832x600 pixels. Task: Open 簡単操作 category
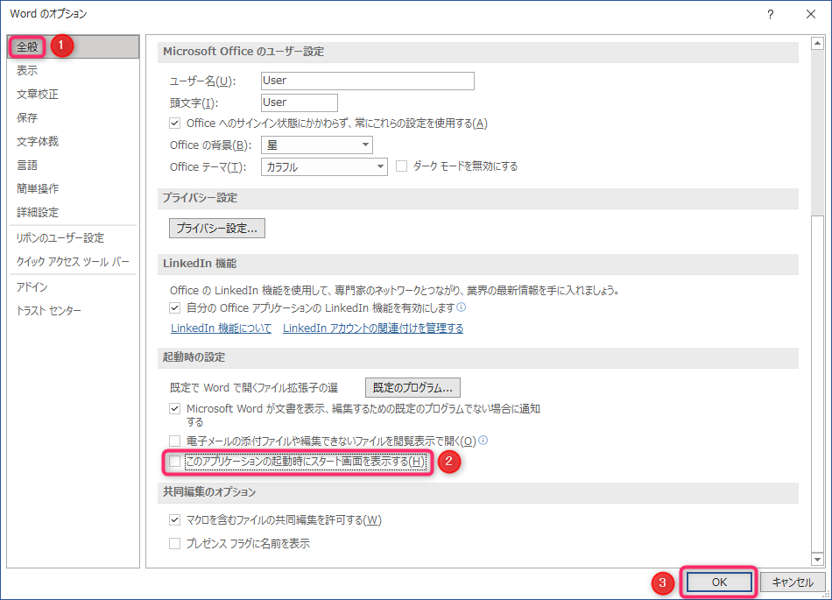[x=74, y=188]
